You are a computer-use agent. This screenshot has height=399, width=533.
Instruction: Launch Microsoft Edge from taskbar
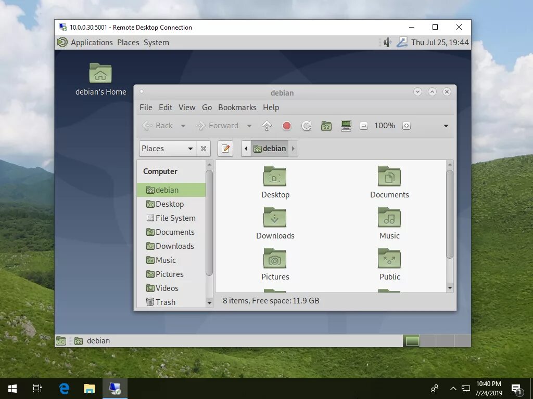tap(64, 389)
